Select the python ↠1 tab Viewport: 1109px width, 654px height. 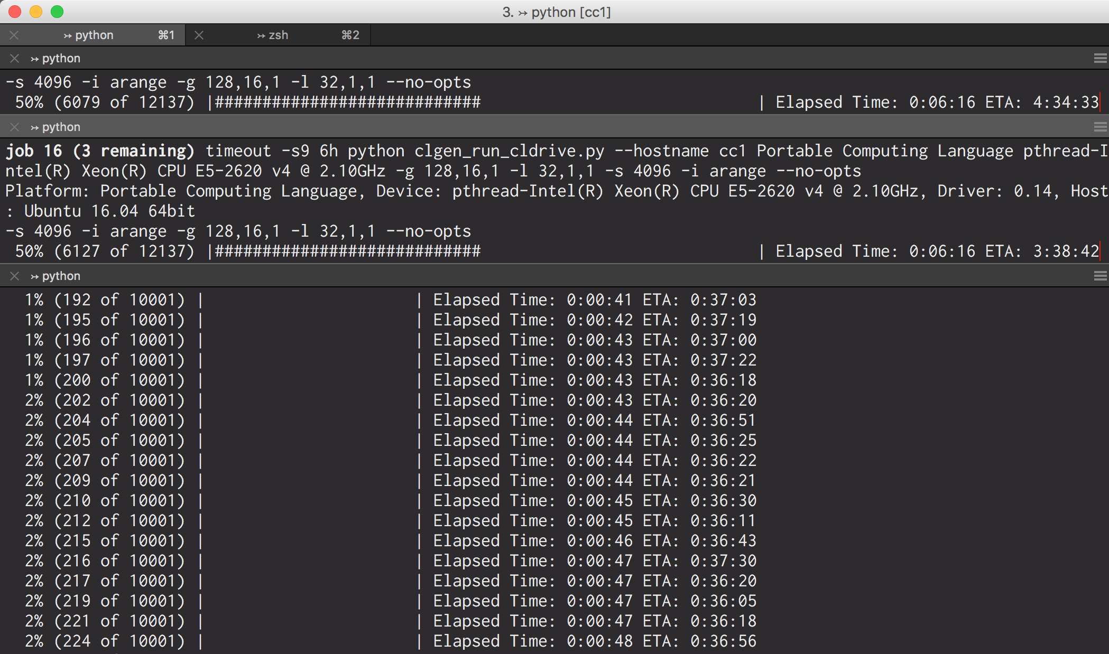coord(95,35)
